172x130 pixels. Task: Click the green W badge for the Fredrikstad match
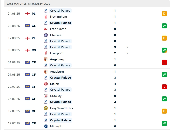tap(164, 26)
